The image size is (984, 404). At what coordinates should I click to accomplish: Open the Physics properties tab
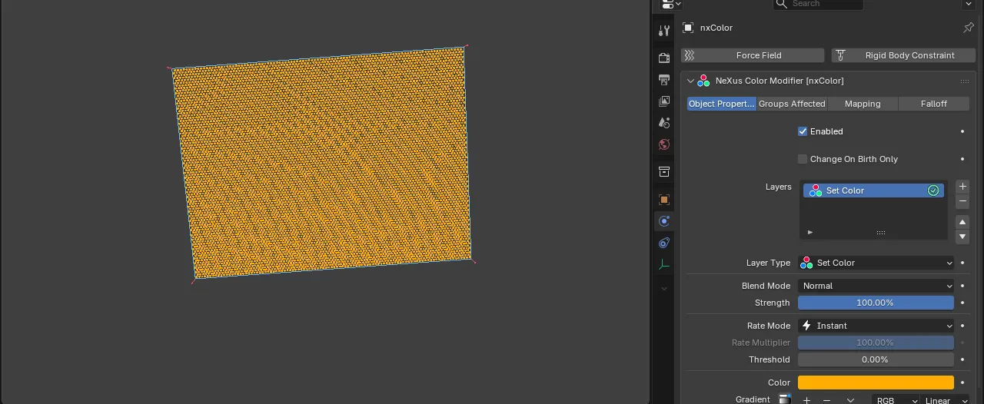[664, 221]
